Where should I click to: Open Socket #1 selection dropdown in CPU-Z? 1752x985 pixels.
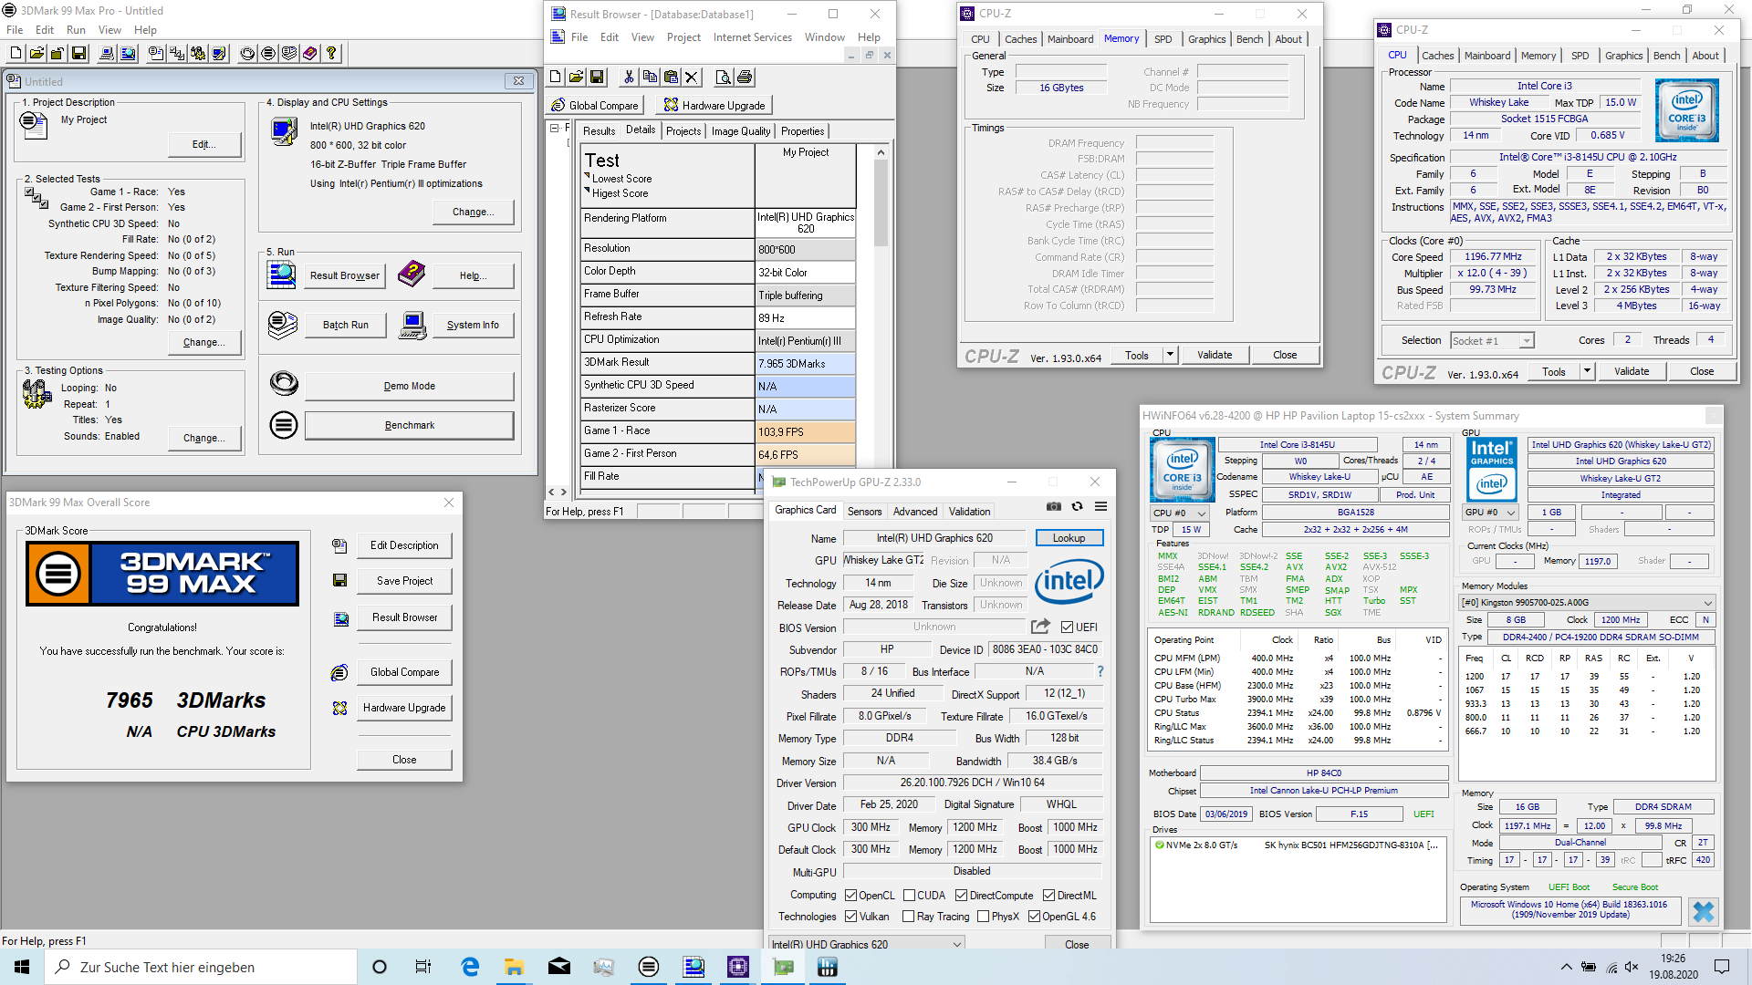point(1492,340)
